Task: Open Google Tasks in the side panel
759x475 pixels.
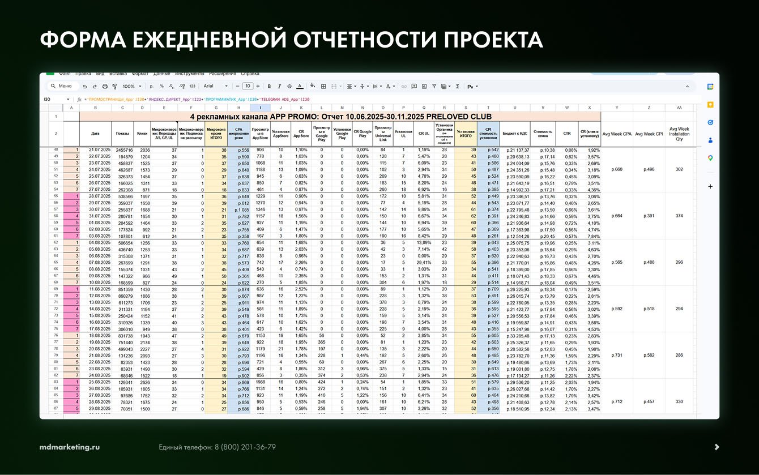Action: coord(710,122)
